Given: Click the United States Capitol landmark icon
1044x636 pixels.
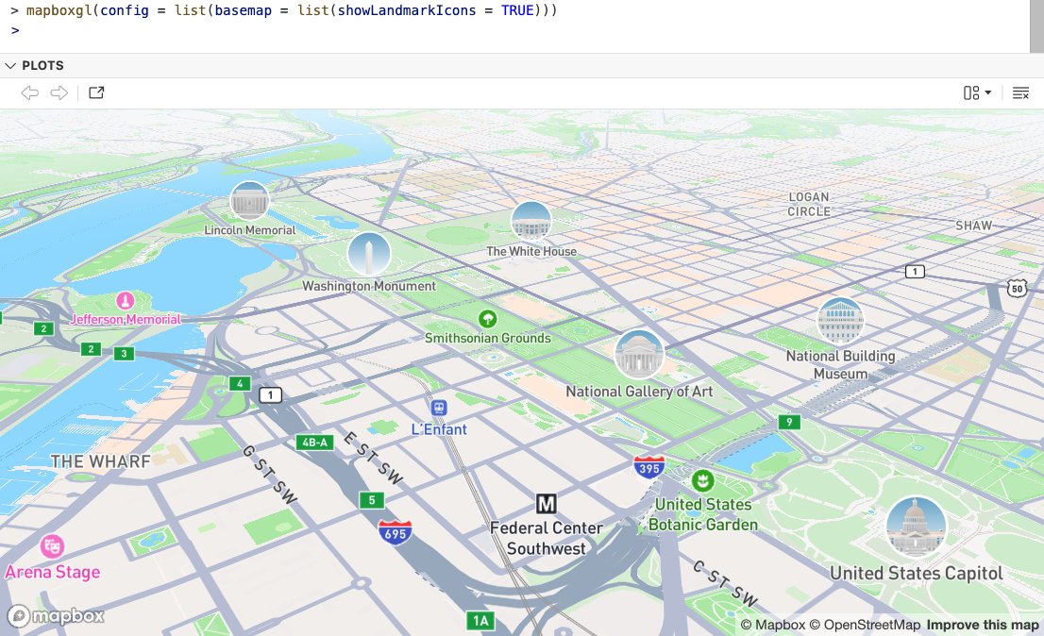Looking at the screenshot, I should pyautogui.click(x=917, y=527).
